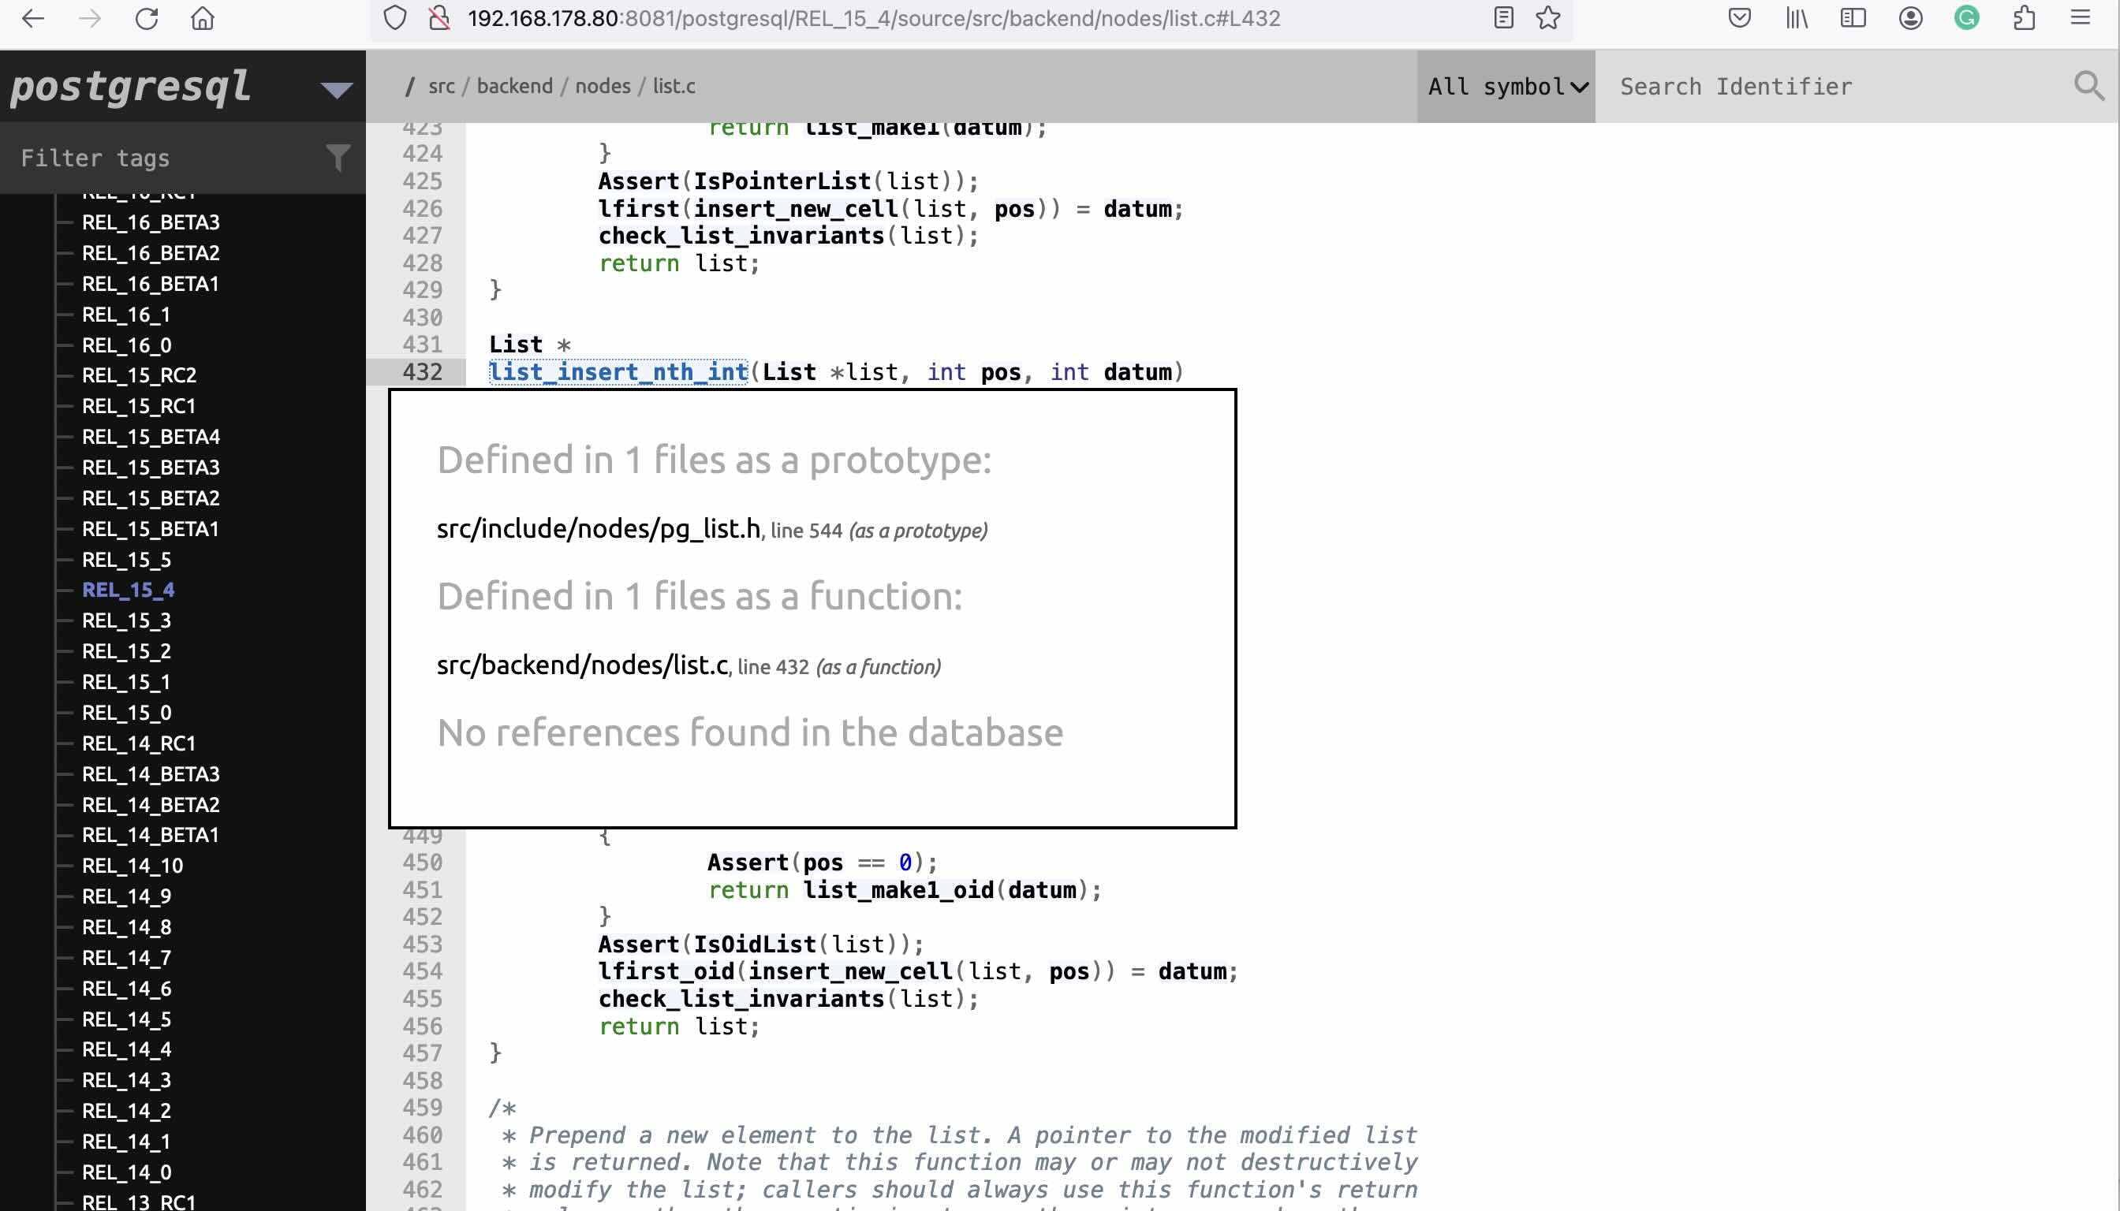
Task: Open the browser home page icon
Action: coord(203,18)
